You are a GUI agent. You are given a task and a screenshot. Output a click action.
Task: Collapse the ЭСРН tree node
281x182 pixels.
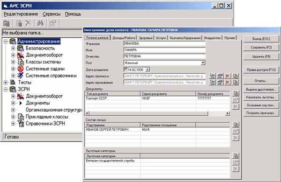[6, 89]
